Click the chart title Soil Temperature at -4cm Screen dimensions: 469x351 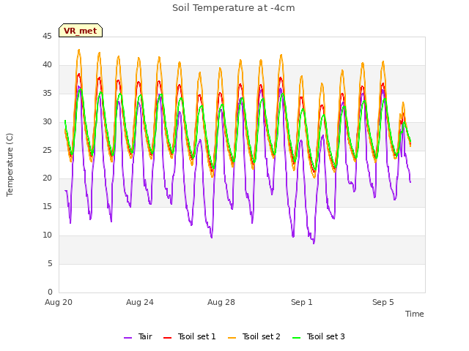pyautogui.click(x=234, y=8)
